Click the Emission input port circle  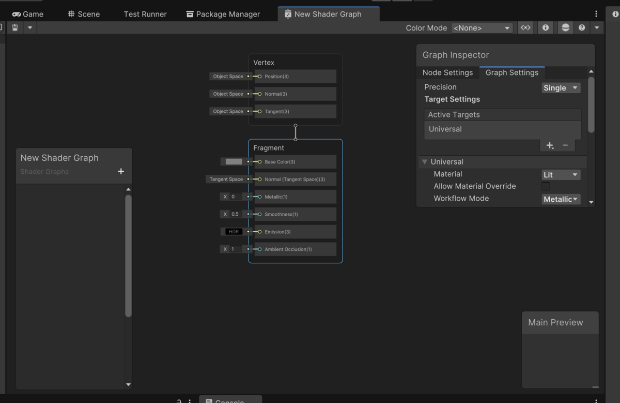[259, 232]
